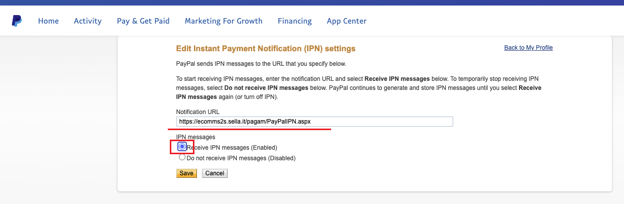Open Marketing For Growth menu
Image resolution: width=624 pixels, height=216 pixels.
(x=224, y=21)
